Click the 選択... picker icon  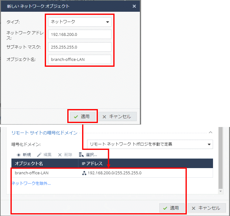point(82,155)
